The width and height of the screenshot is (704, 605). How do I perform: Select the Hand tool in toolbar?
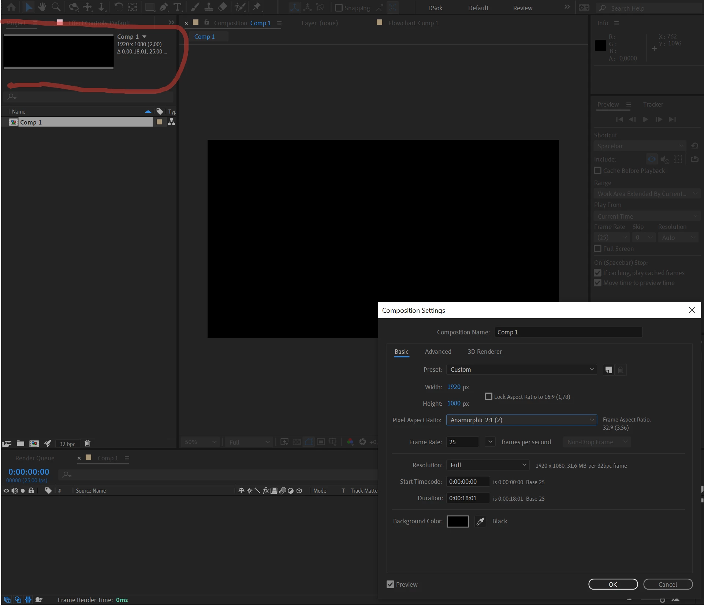pos(42,7)
